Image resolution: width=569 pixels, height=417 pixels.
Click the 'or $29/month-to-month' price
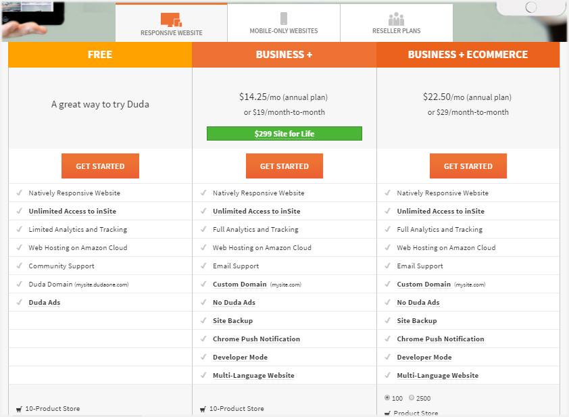[468, 112]
